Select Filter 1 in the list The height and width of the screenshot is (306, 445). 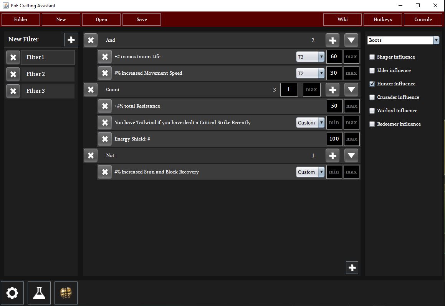pos(48,57)
